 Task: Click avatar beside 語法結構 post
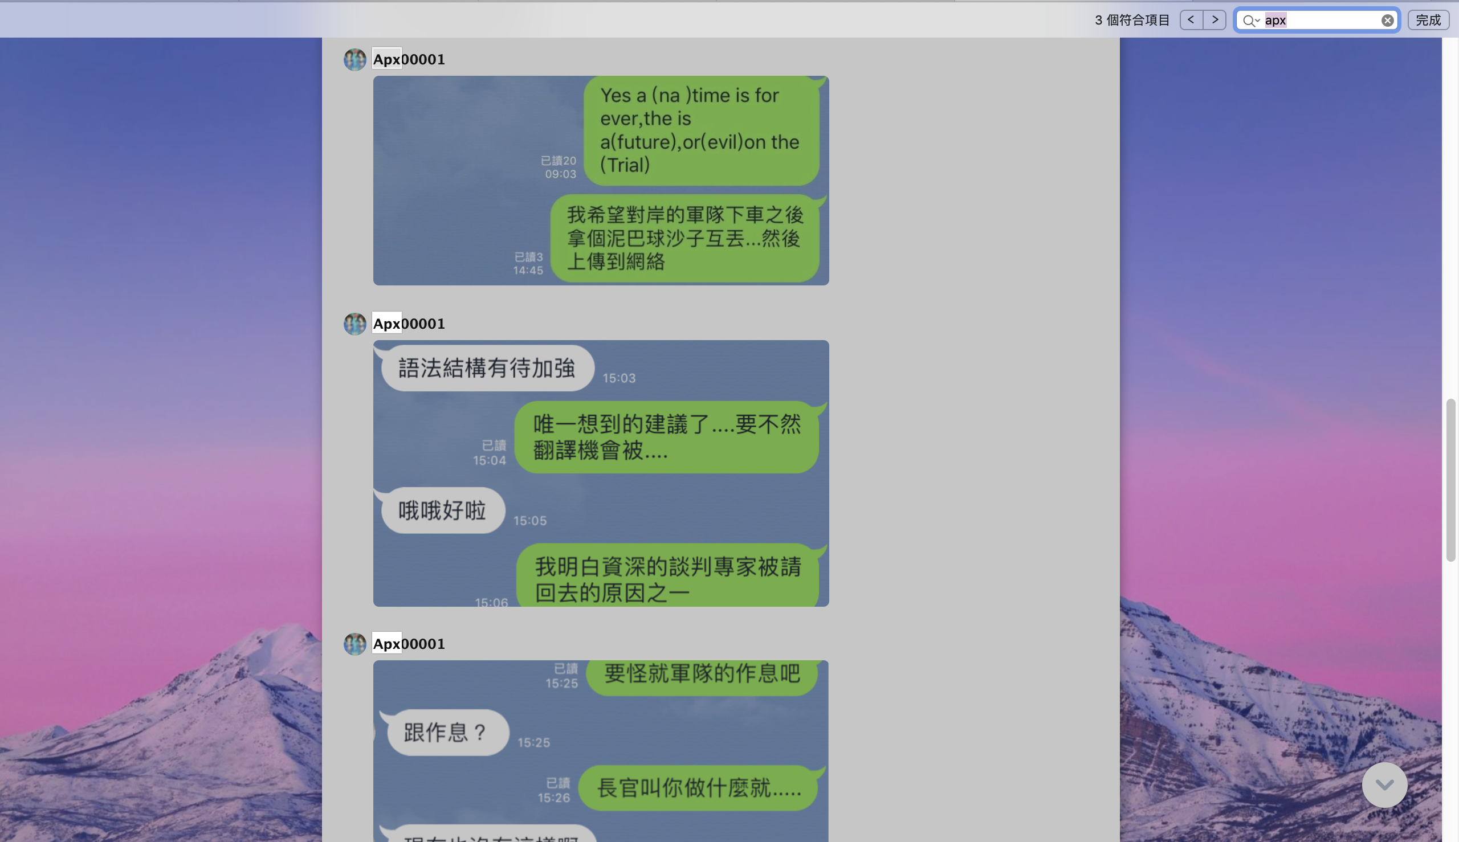click(x=354, y=323)
